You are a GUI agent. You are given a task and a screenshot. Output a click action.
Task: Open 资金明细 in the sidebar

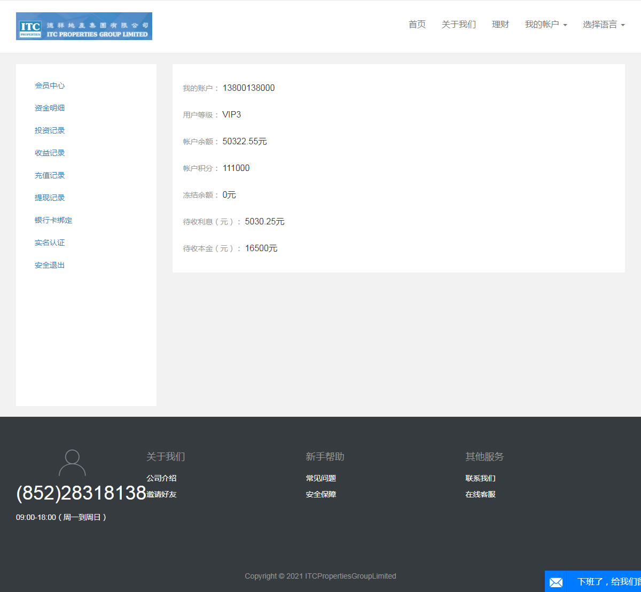(x=50, y=108)
